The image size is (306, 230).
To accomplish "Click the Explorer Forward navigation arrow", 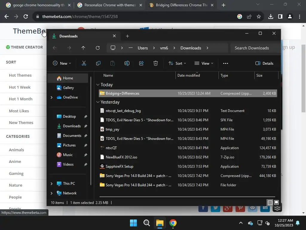I will click(x=69, y=48).
